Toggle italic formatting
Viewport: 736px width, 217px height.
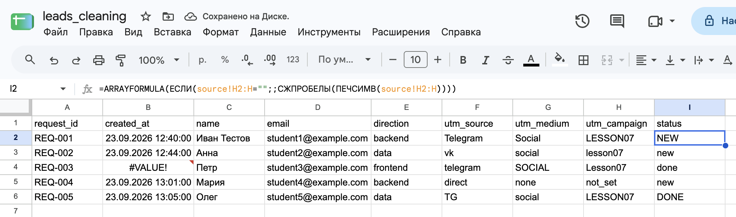pos(485,60)
